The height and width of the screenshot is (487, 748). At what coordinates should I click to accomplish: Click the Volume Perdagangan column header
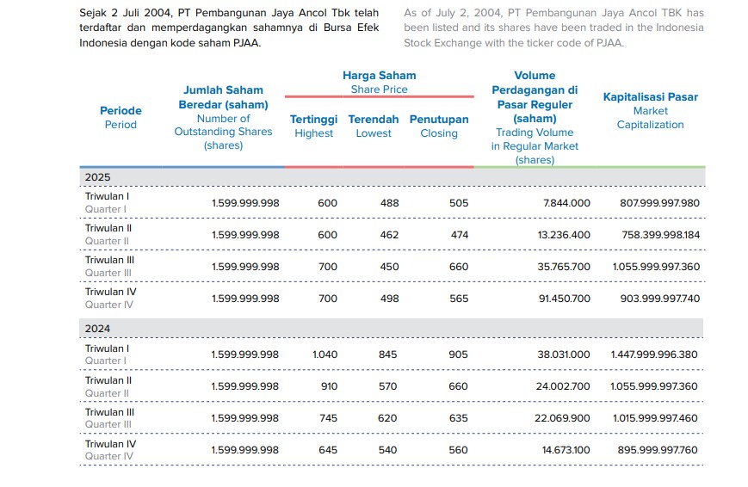(x=535, y=117)
